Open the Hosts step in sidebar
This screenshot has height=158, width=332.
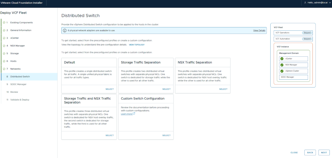point(13,61)
